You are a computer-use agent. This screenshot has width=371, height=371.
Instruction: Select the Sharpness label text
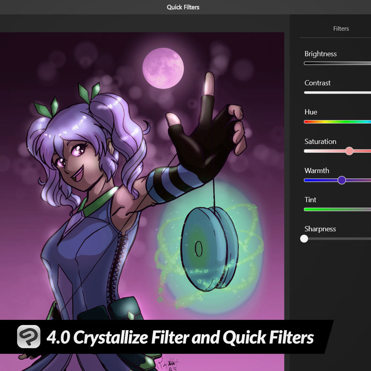pos(320,229)
